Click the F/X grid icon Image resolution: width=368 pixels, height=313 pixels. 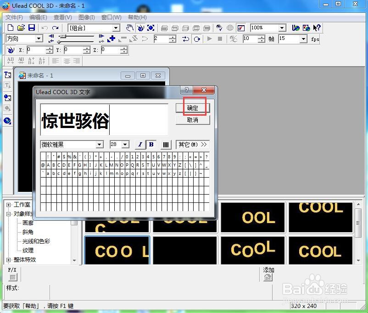pos(13,277)
